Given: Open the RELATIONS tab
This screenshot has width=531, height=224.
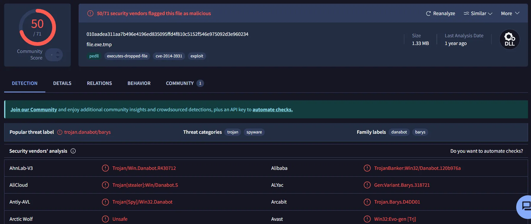Looking at the screenshot, I should (x=100, y=83).
